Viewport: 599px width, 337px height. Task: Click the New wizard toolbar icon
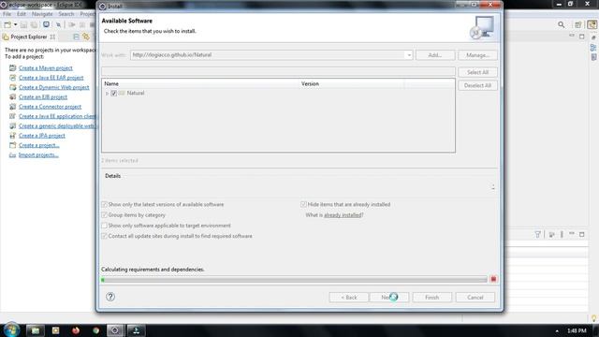[x=7, y=25]
